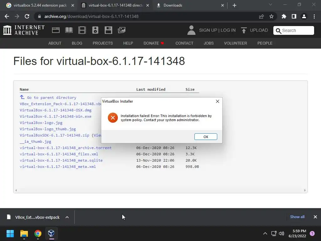Click the browser forward arrow
This screenshot has height=241, width=321.
pyautogui.click(x=17, y=16)
